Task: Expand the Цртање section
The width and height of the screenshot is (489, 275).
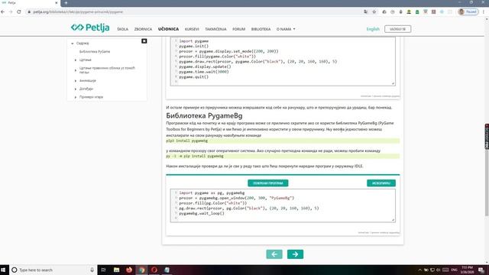Action: coord(76,60)
